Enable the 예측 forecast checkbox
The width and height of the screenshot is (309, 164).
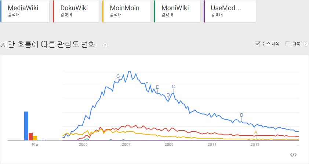288,44
